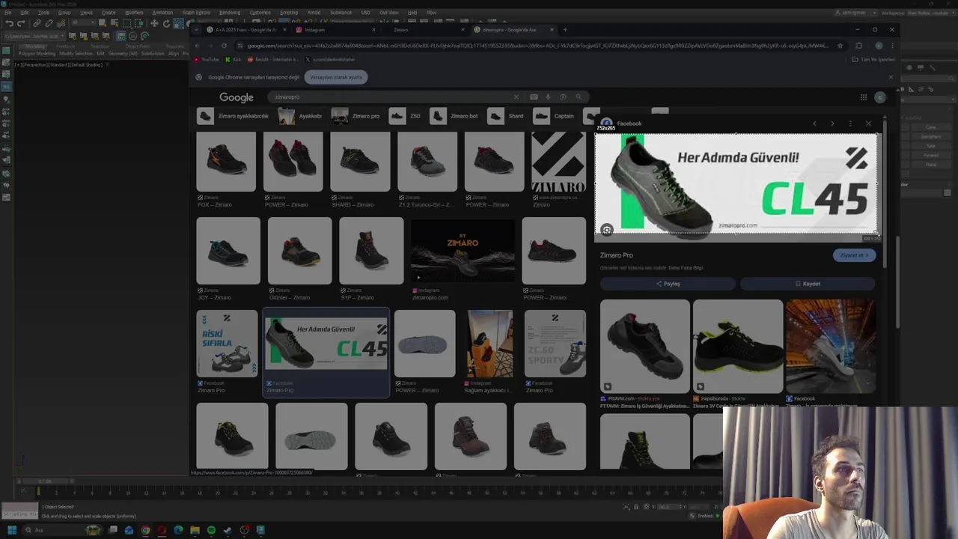Open the Windows Start menu

point(12,530)
